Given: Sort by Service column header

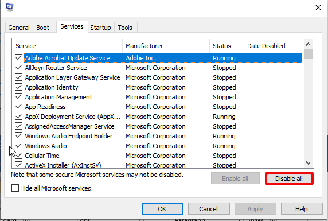Looking at the screenshot, I should point(67,46).
